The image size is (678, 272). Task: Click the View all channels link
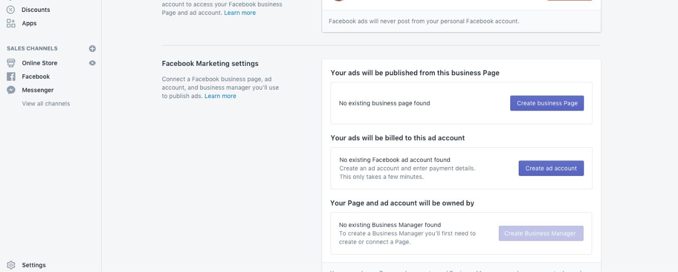click(46, 104)
